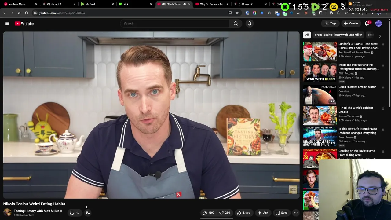Image resolution: width=391 pixels, height=220 pixels.
Task: Share the Nikola Tesla video
Action: [244, 213]
